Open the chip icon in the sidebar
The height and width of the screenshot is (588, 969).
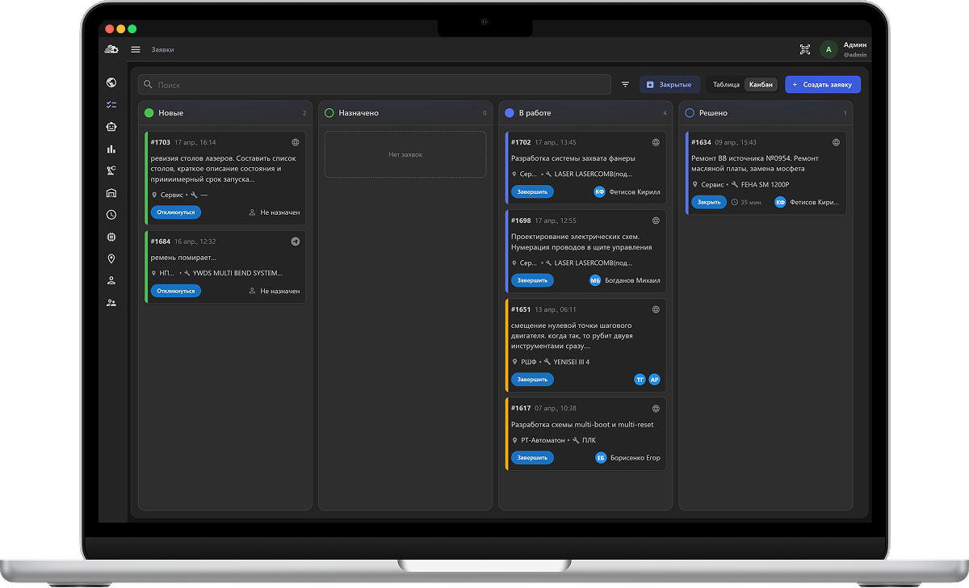[x=111, y=237]
